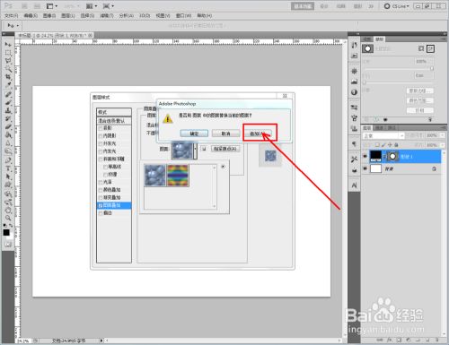Open the view extras dropdown in application bar
Screen dimensions: 449x345
click(52, 6)
